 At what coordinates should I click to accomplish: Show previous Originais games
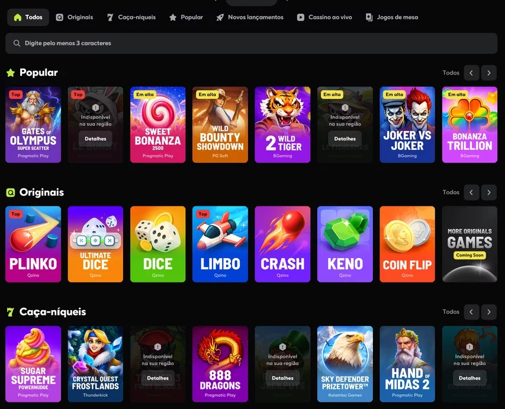tap(471, 192)
